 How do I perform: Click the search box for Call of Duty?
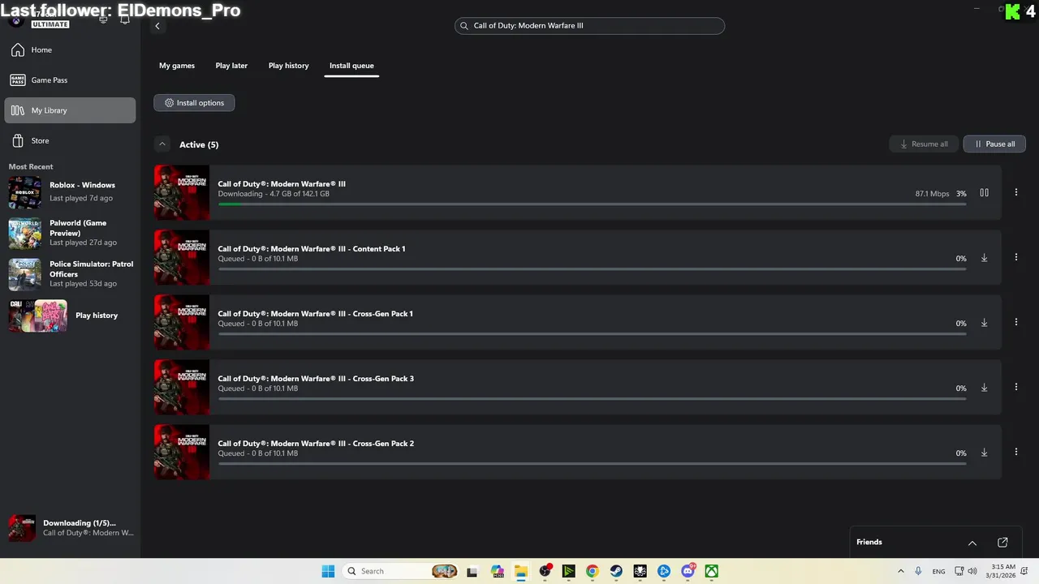589,26
